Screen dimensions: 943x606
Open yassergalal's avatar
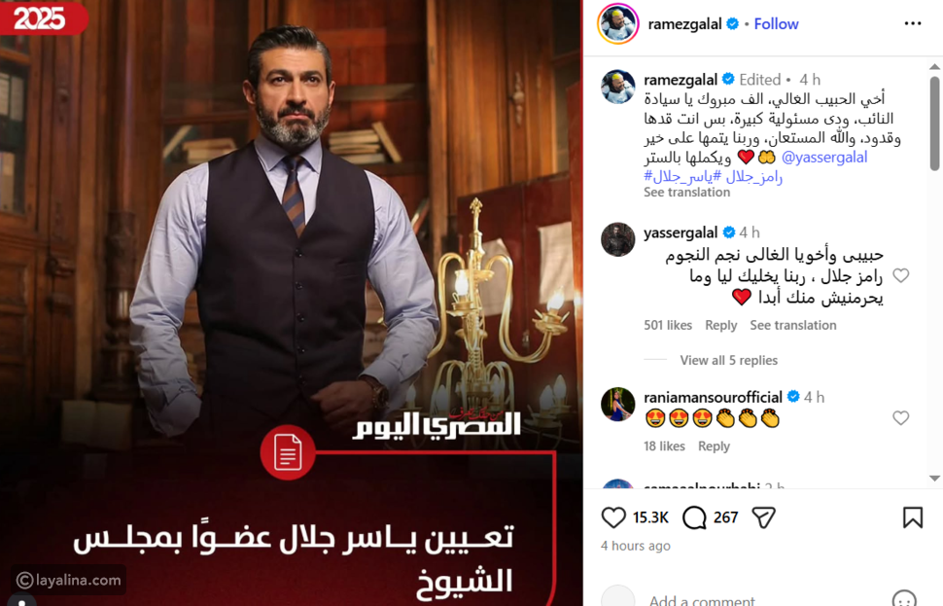617,239
